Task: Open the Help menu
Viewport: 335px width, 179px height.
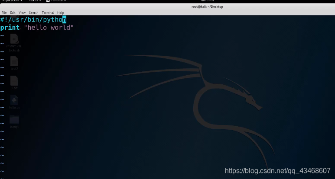Action: coord(61,13)
